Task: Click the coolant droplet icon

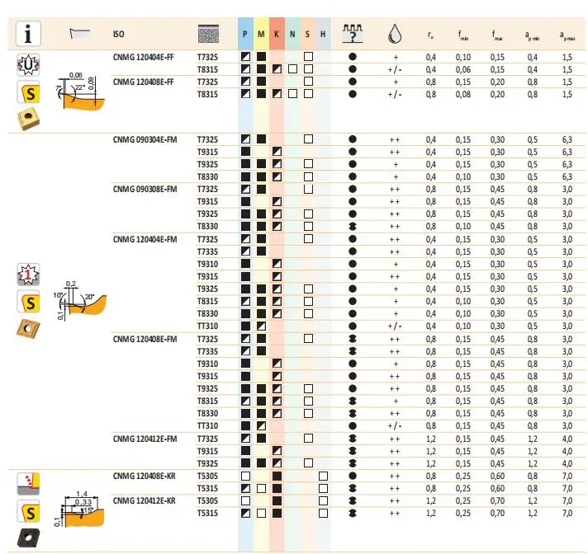Action: pyautogui.click(x=394, y=35)
